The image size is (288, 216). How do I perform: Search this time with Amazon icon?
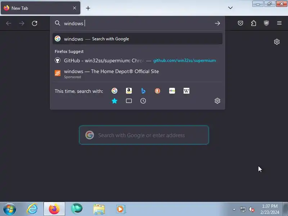129,91
